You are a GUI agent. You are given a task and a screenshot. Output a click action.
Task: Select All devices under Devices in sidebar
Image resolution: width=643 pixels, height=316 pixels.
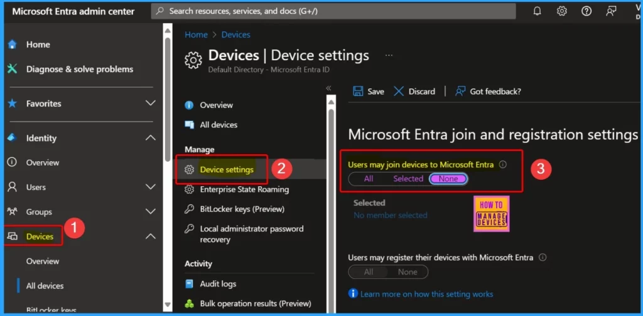click(45, 286)
